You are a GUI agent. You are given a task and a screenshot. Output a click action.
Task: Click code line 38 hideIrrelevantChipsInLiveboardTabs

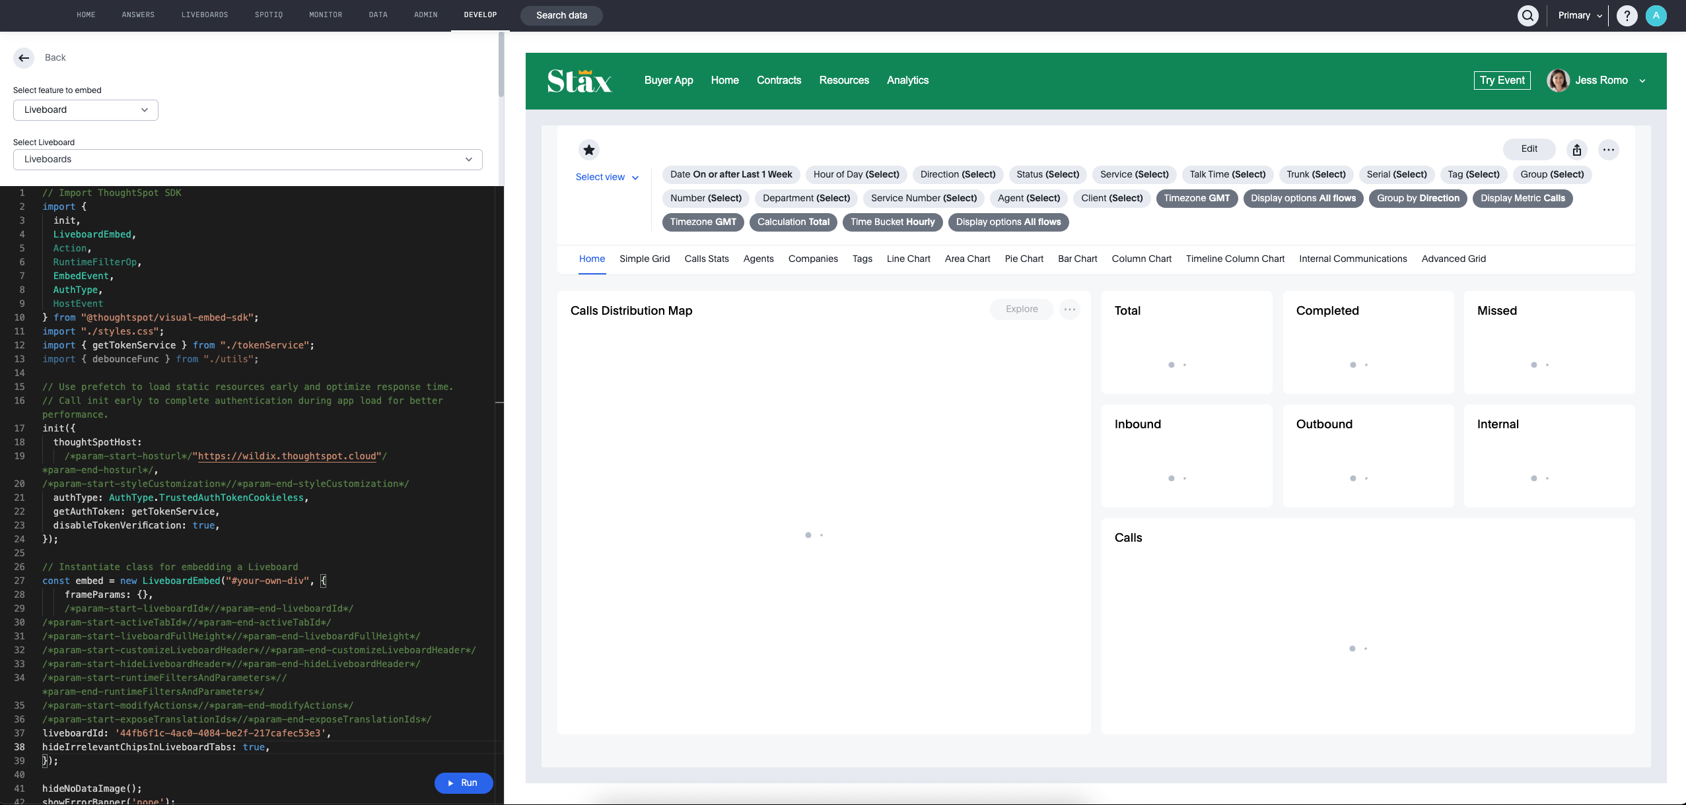tap(156, 748)
